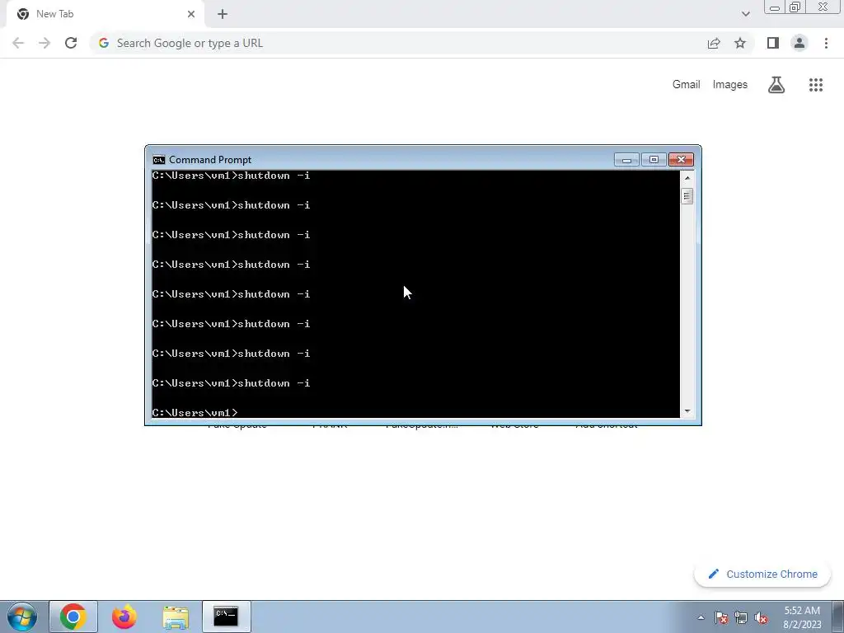
Task: Bookmark this tab with the star icon
Action: pos(740,43)
